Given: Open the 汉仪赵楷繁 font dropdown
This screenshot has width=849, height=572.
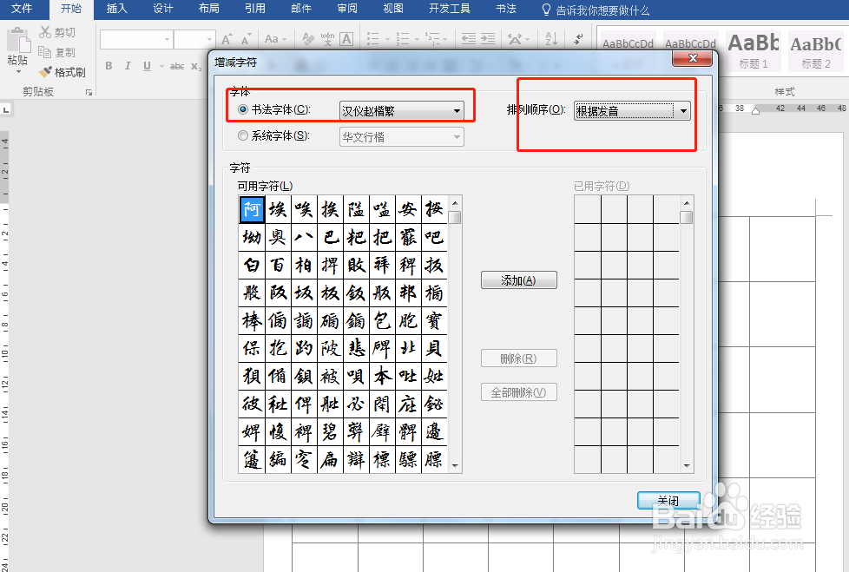Looking at the screenshot, I should tap(457, 111).
